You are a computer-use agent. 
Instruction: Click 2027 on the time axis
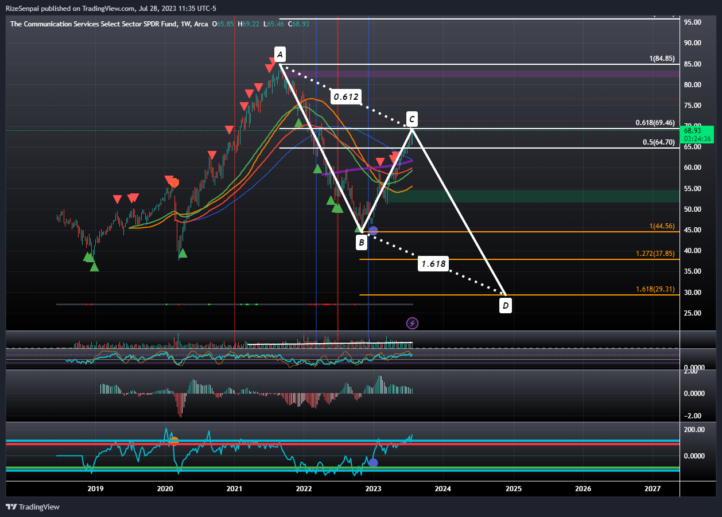(x=653, y=489)
